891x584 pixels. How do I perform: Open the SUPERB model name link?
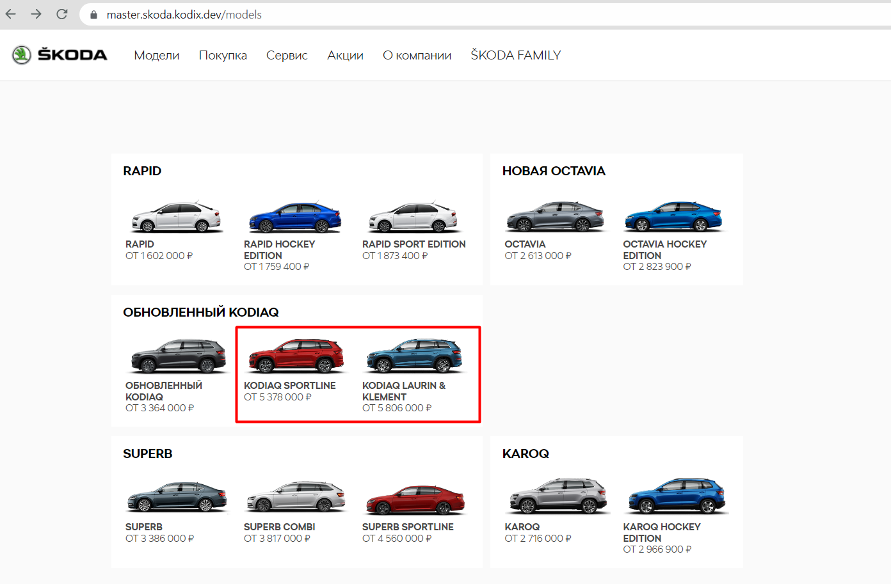coord(144,527)
